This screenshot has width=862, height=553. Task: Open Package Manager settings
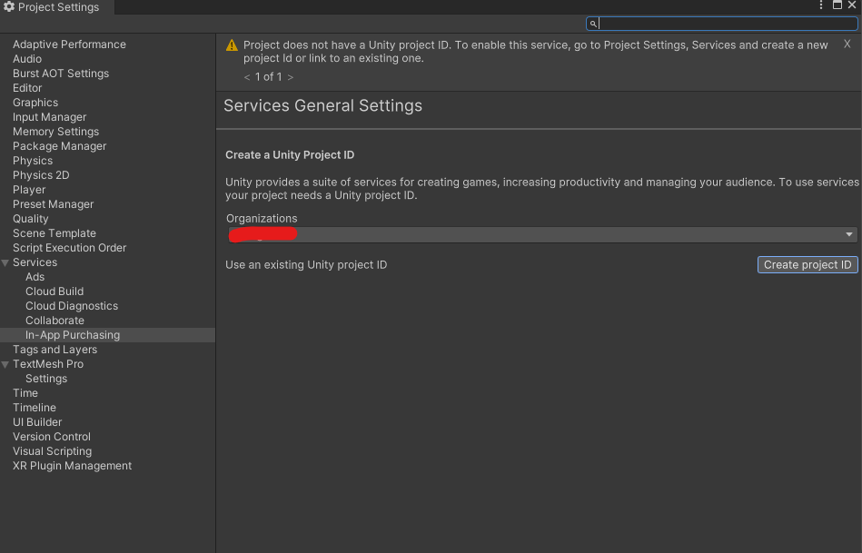point(59,146)
